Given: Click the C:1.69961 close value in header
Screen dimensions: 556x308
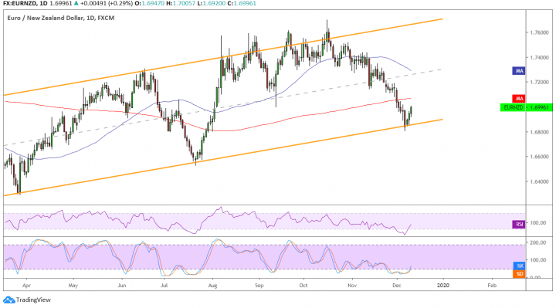Looking at the screenshot, I should point(242,4).
